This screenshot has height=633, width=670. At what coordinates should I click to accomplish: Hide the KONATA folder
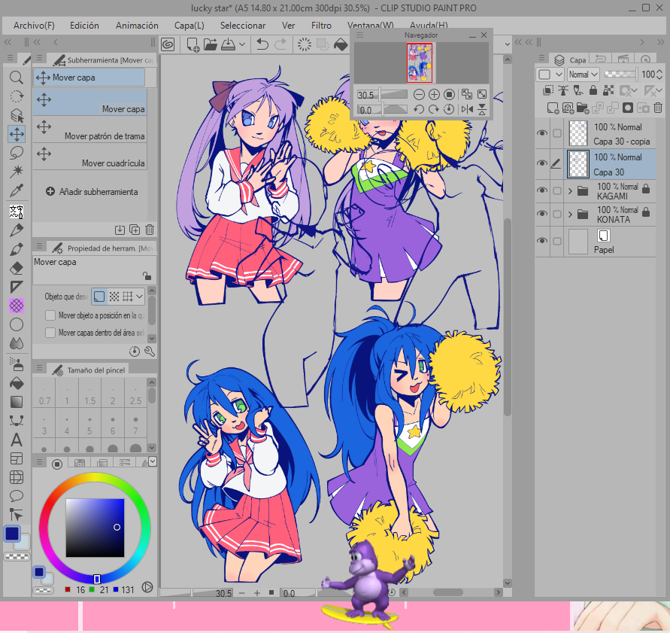[542, 214]
